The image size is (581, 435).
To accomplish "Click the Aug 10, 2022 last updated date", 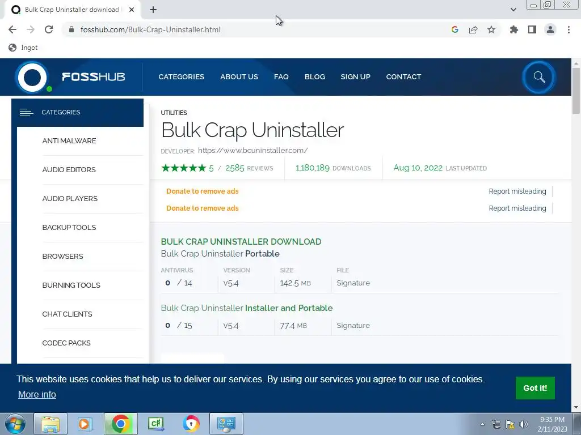I will click(x=418, y=168).
